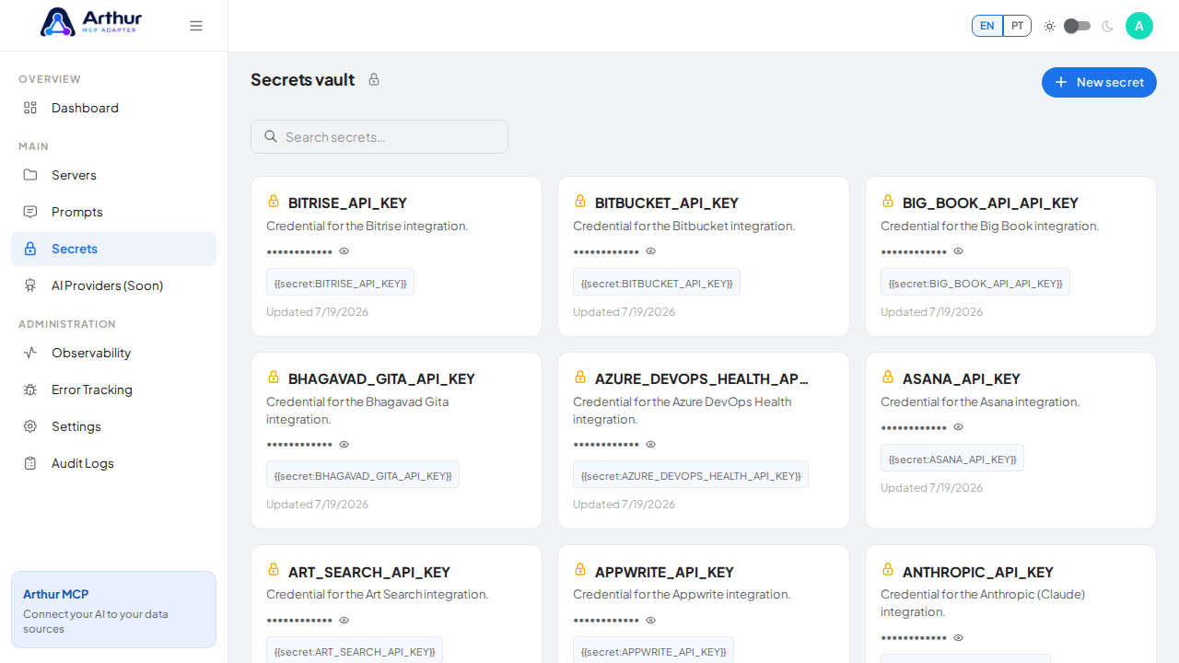The width and height of the screenshot is (1179, 663).
Task: Click the Dashboard grid icon in sidebar
Action: [30, 108]
